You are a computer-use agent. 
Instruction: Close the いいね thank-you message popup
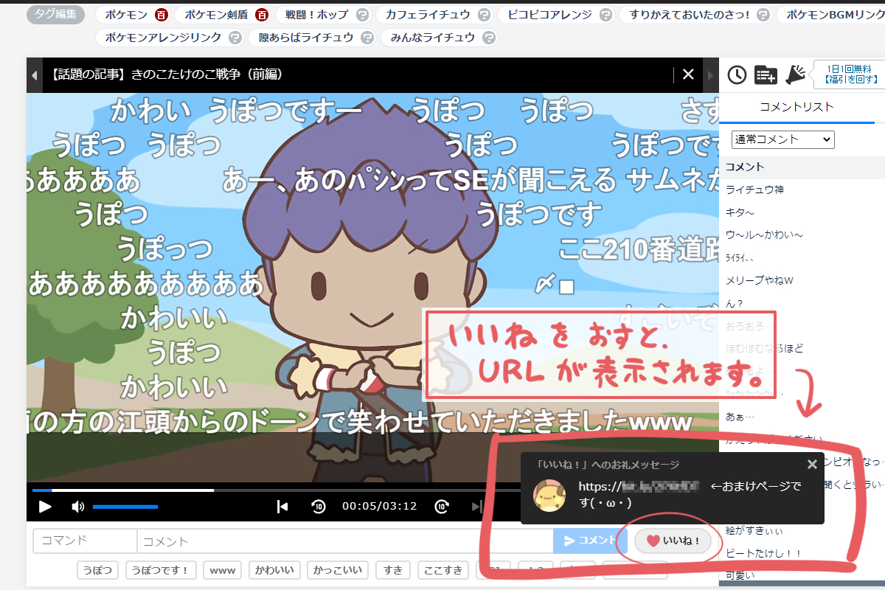click(812, 464)
